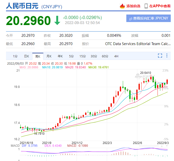Click 添加自选 to add to watchlist
This screenshot has width=174, height=161.
point(133,6)
